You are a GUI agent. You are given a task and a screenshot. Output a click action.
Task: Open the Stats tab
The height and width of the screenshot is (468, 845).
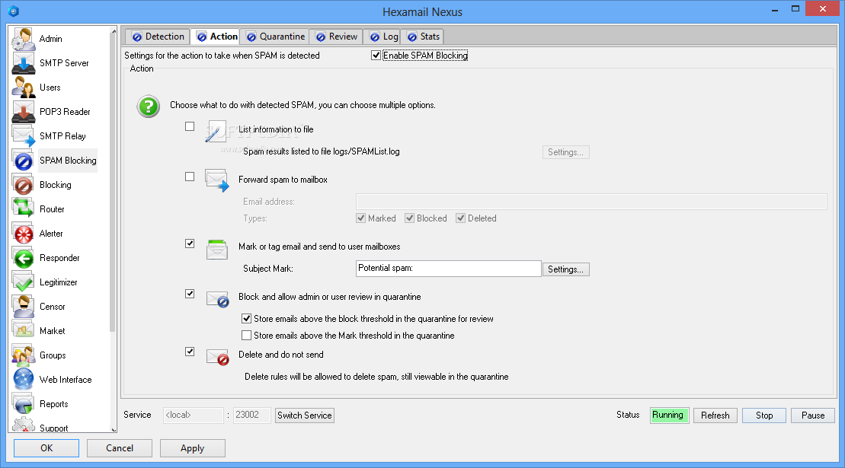point(423,37)
